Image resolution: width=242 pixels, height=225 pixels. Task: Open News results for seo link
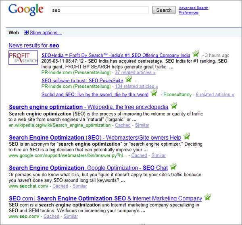tap(34, 45)
